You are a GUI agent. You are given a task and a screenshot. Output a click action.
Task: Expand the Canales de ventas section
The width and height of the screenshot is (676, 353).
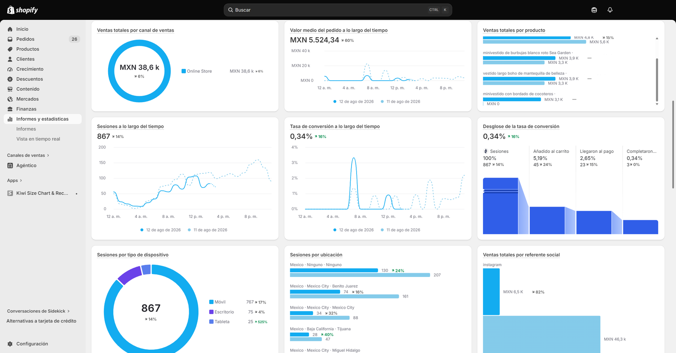coord(28,155)
